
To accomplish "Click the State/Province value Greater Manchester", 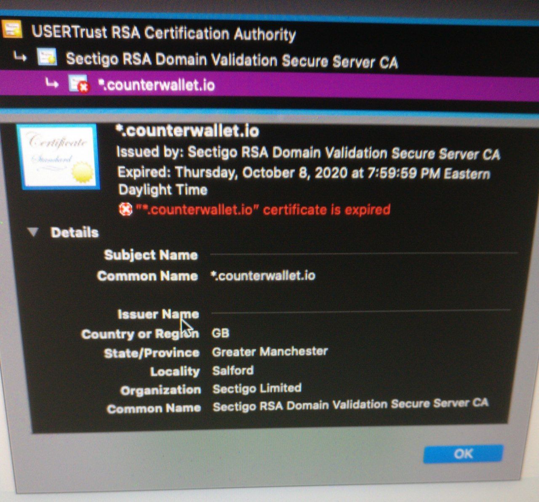I will pos(270,351).
